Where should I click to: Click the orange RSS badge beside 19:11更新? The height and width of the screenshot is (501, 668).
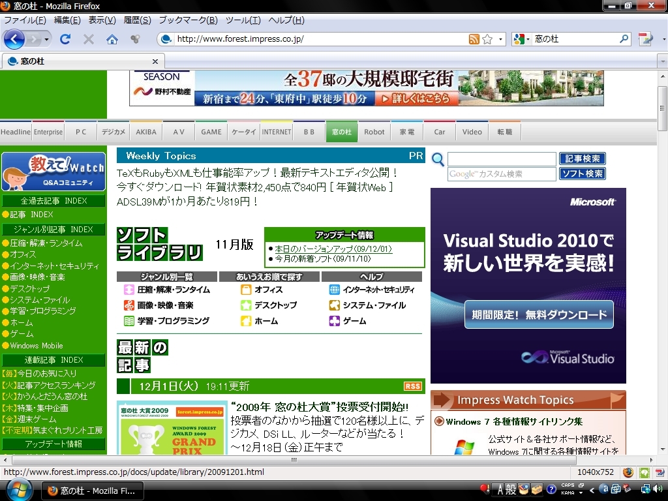[x=413, y=386]
